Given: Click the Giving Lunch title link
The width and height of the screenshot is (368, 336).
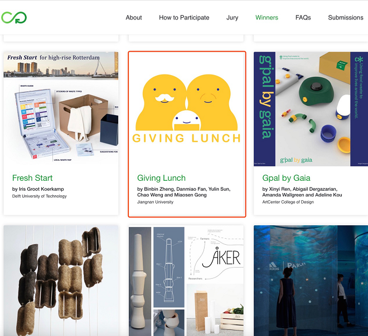Looking at the screenshot, I should 161,178.
